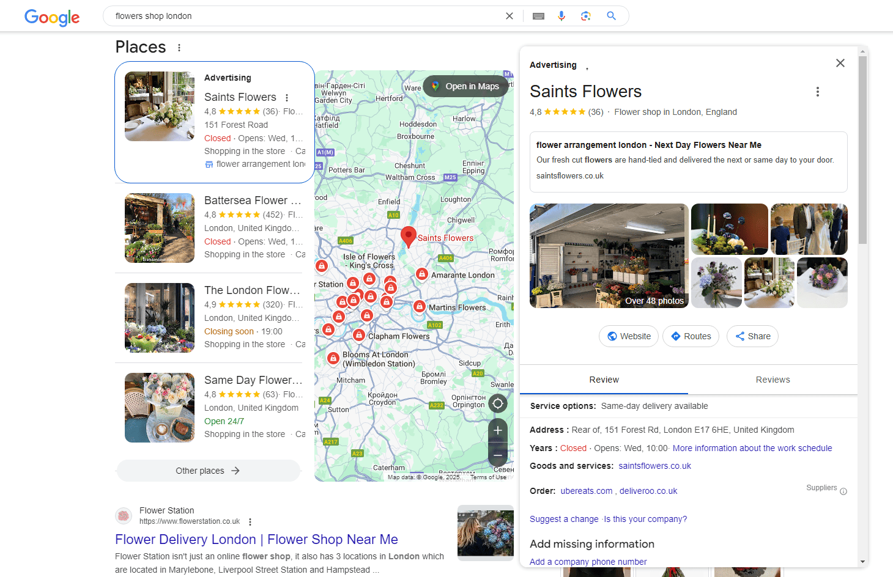Click Is this your company?
The height and width of the screenshot is (577, 893).
[645, 519]
